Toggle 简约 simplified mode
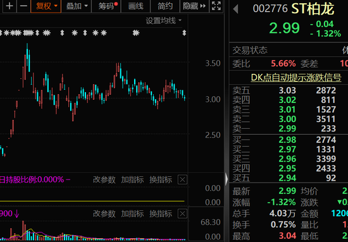 pyautogui.click(x=165, y=6)
